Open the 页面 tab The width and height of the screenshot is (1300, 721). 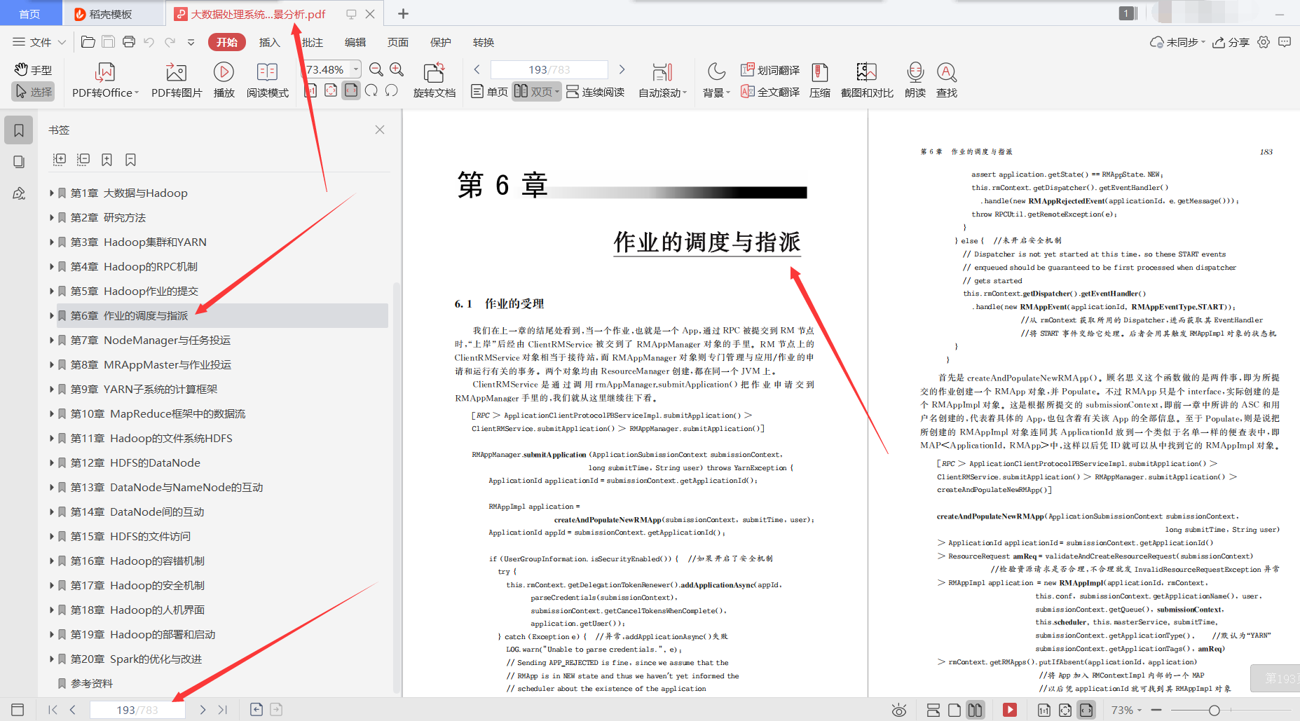[x=398, y=42]
